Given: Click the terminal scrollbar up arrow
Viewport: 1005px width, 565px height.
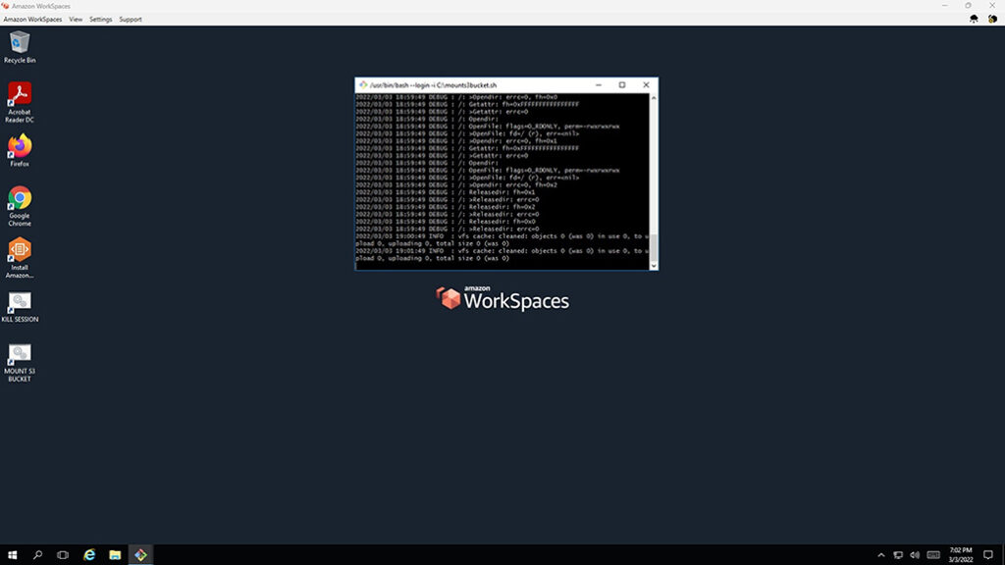Looking at the screenshot, I should (x=654, y=98).
